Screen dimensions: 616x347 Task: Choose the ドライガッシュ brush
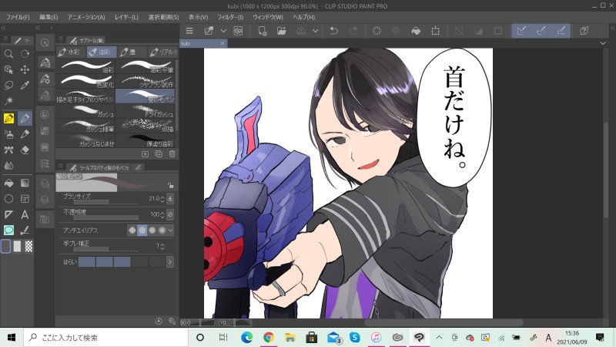[x=146, y=110]
